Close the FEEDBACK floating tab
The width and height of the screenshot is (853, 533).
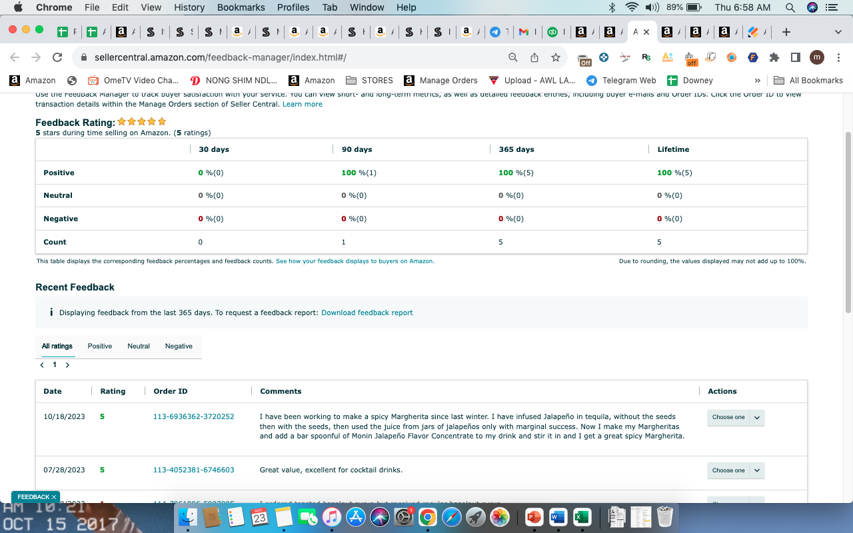tap(54, 497)
